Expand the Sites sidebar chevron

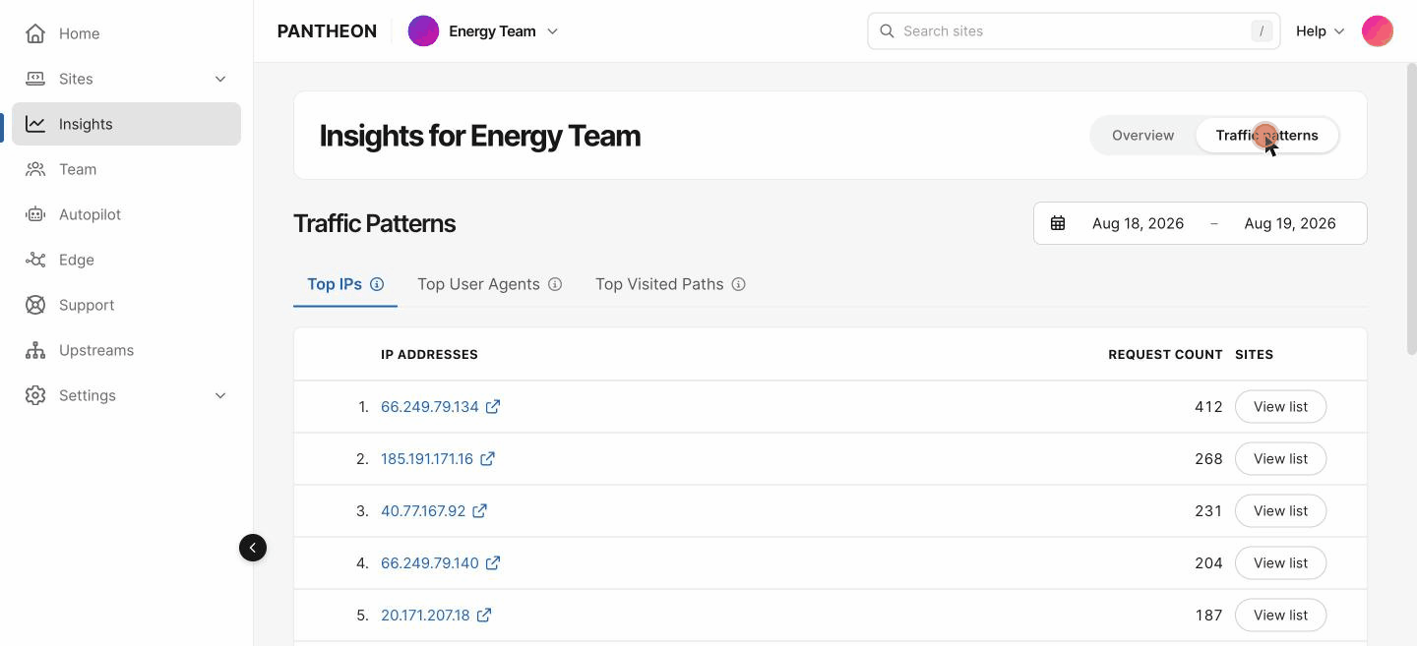point(220,79)
